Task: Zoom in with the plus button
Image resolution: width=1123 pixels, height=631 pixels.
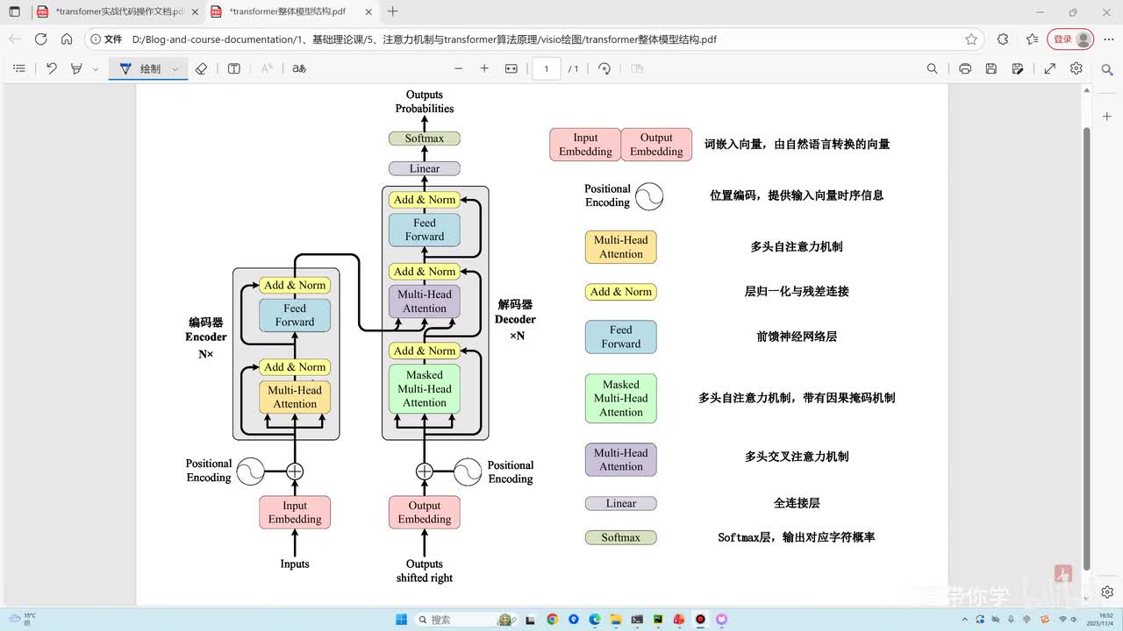Action: (484, 68)
